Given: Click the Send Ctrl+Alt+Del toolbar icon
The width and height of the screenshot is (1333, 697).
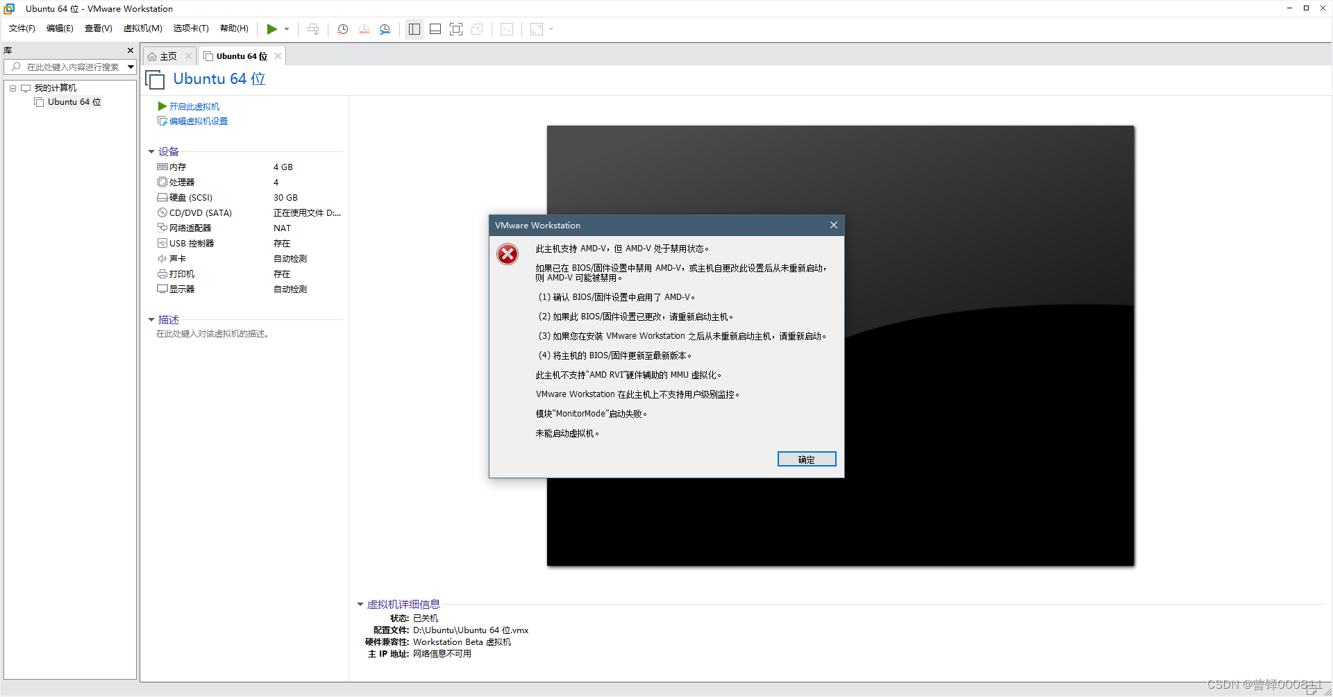Looking at the screenshot, I should pos(313,29).
